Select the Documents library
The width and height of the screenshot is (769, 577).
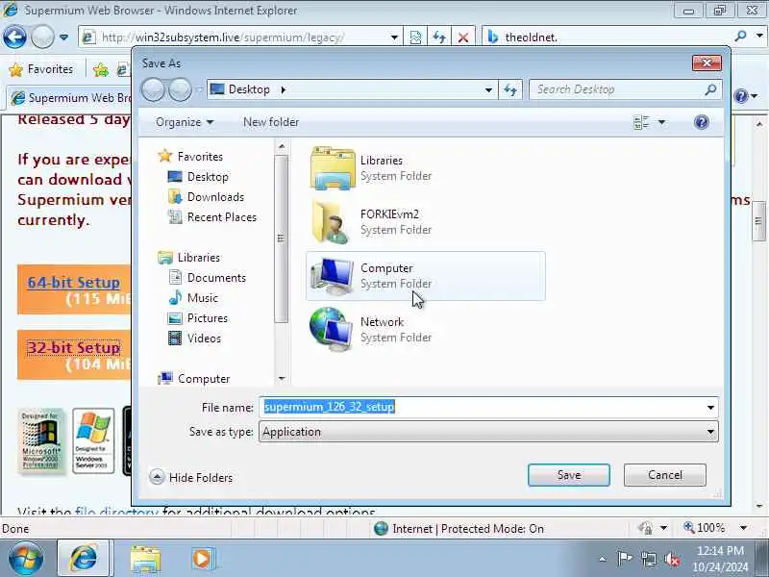coord(216,278)
